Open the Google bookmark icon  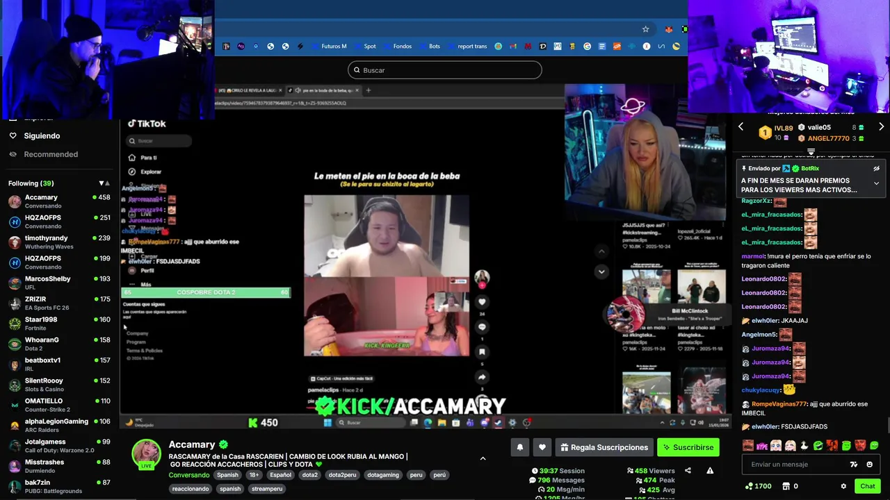point(587,47)
